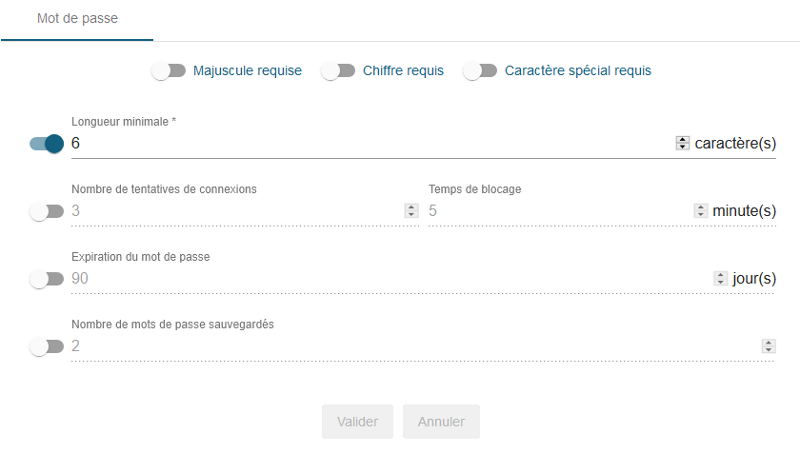Enable Caractère spécial requis toggle
This screenshot has height=453, width=800.
[480, 70]
